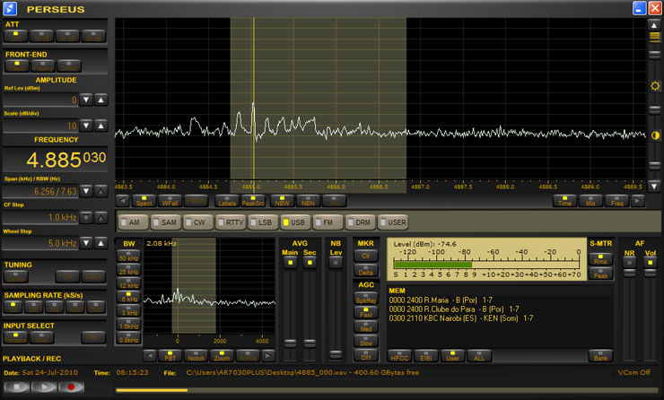Toggle the PBT passband tuning button
This screenshot has width=664, height=400.
pyautogui.click(x=170, y=355)
